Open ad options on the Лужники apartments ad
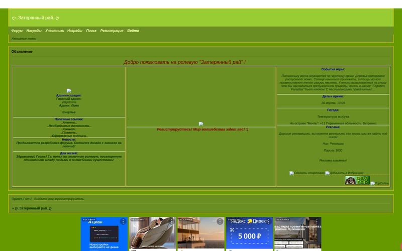The height and width of the screenshot is (251, 402). click(x=317, y=221)
